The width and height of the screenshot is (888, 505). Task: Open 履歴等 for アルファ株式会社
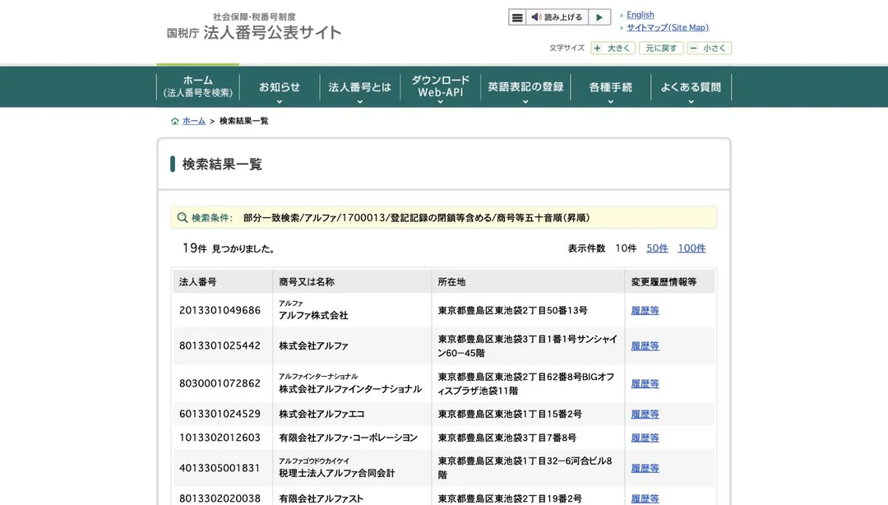pyautogui.click(x=645, y=311)
